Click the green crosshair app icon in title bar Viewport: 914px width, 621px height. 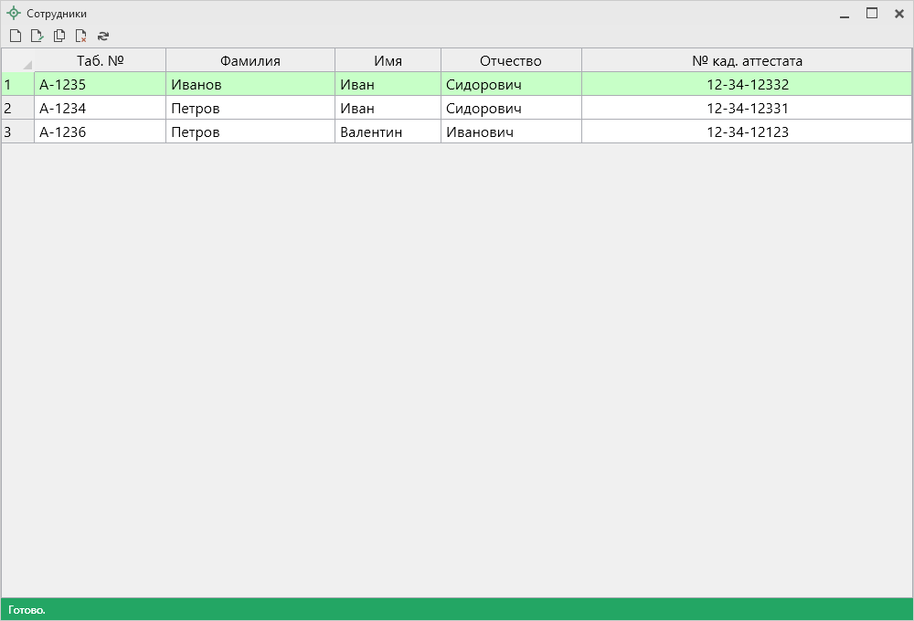coord(14,14)
